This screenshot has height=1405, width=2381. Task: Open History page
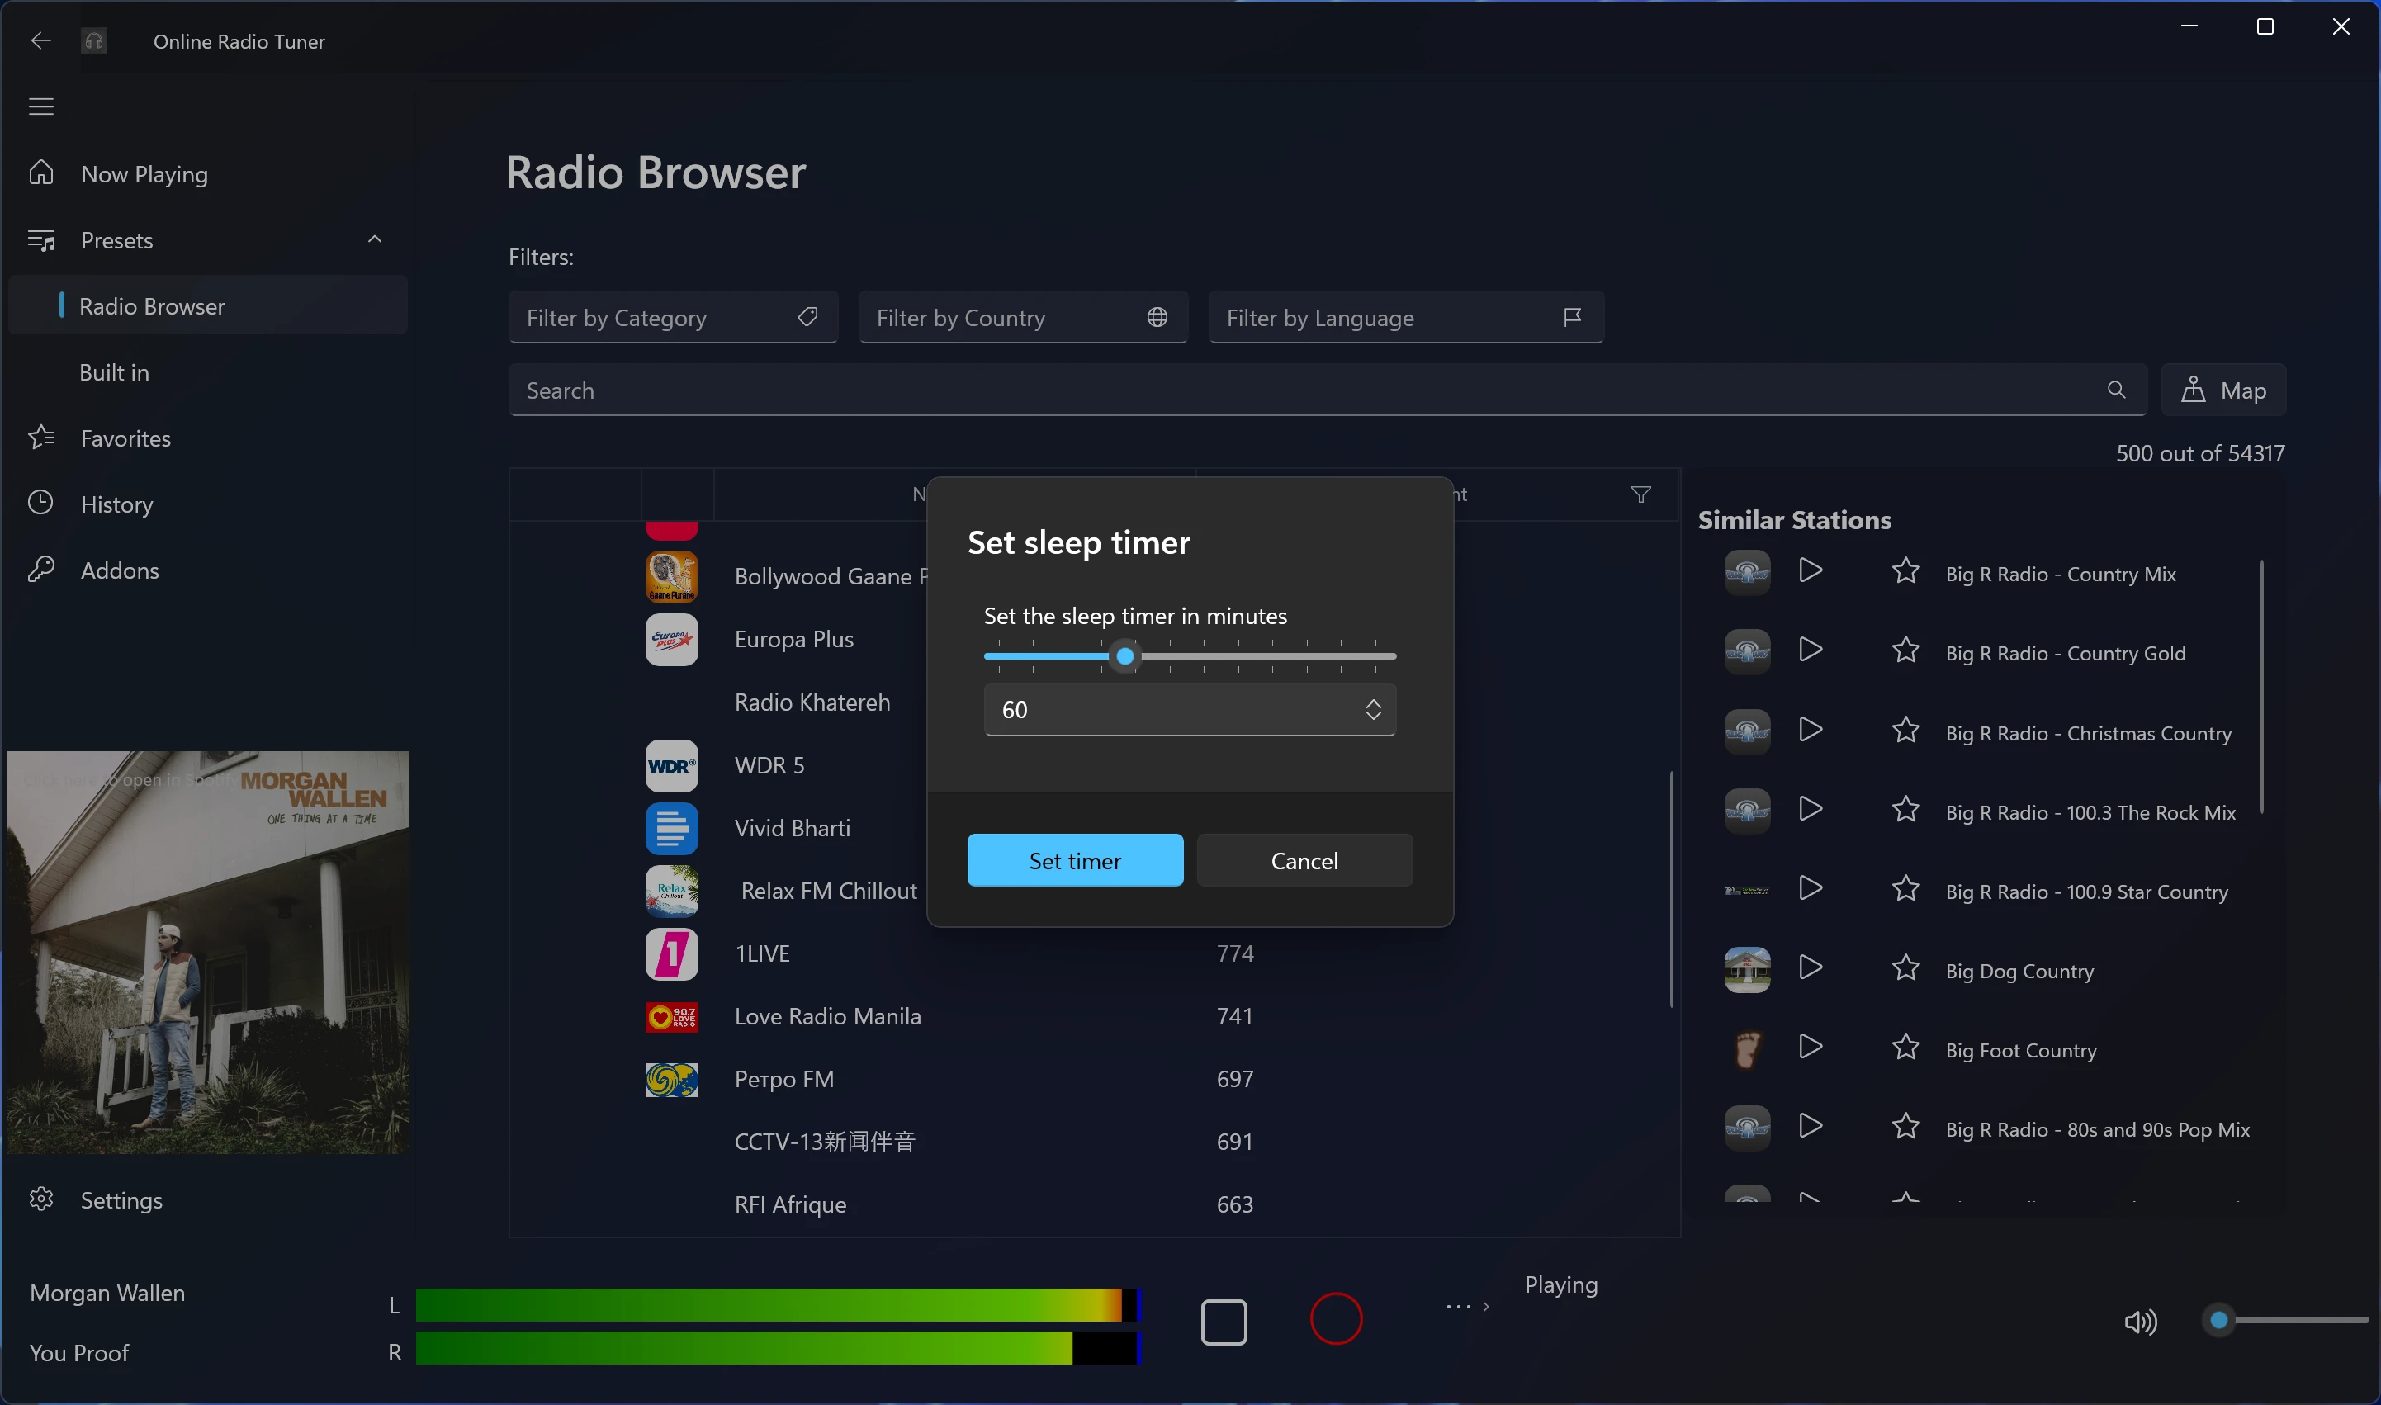point(207,504)
